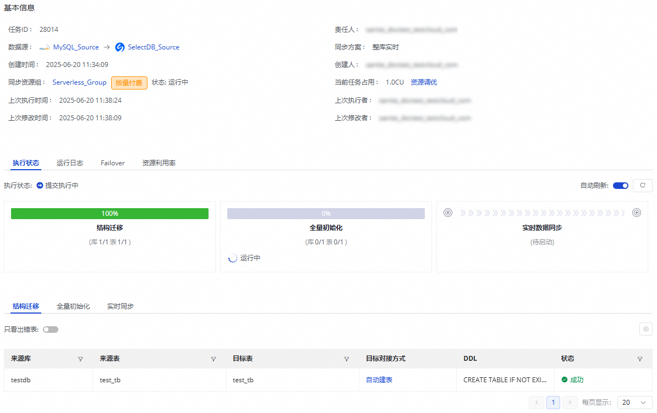Click the 库 1/1 表 1/1 migration count
Viewport: 657px width, 413px height.
tap(110, 242)
